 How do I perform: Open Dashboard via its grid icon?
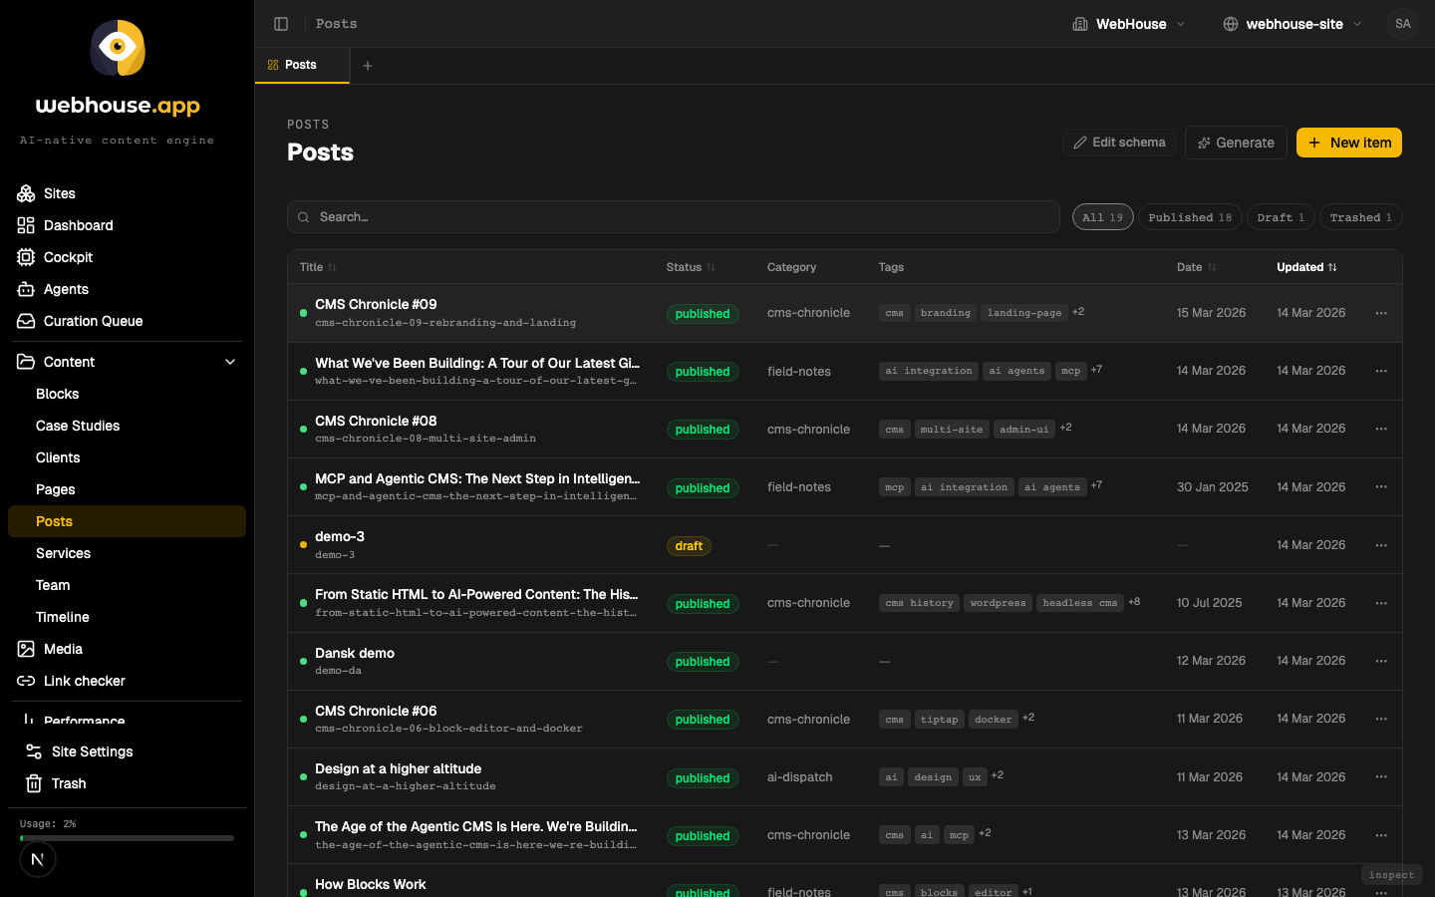point(26,225)
